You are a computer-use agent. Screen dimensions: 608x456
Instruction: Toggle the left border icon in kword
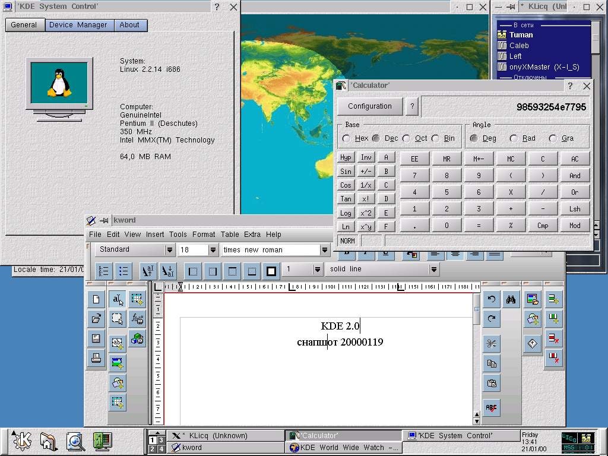pos(193,271)
